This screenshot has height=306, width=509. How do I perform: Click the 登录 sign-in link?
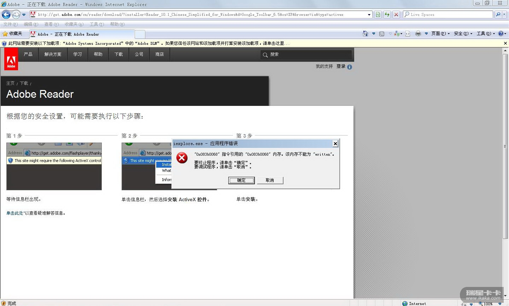coord(341,66)
